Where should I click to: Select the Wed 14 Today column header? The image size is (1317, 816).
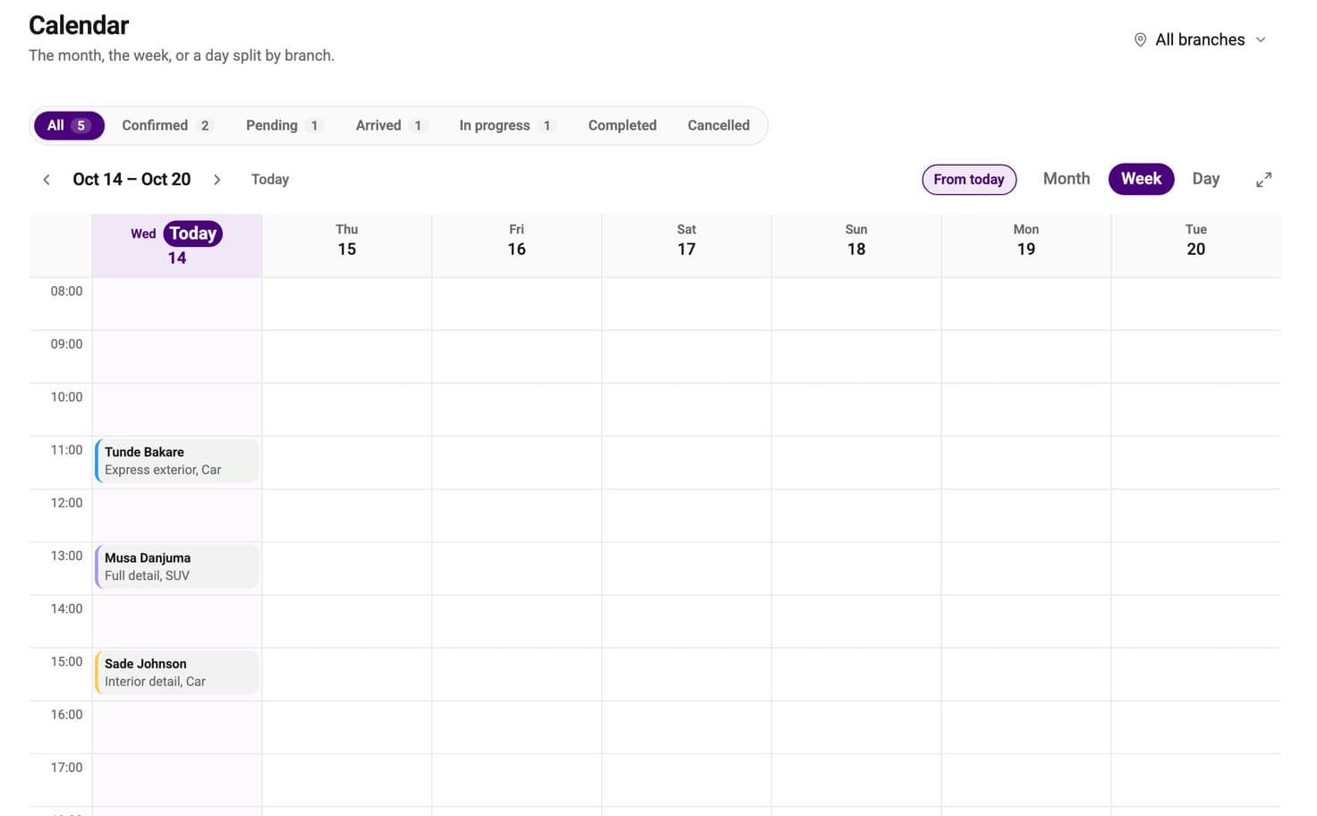(x=177, y=245)
